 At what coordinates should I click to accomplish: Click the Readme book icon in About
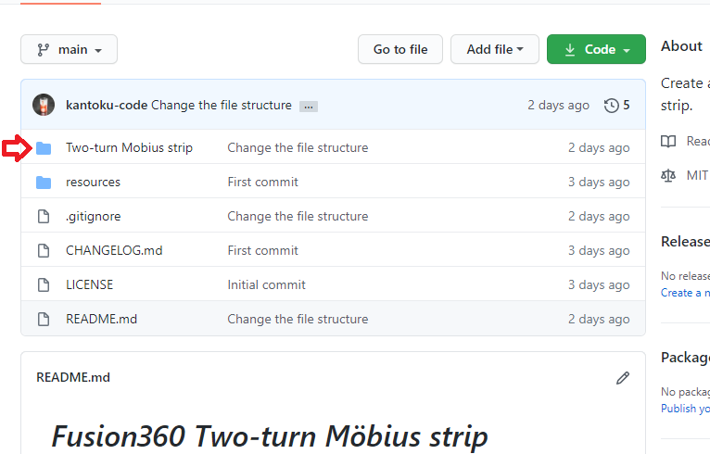click(x=668, y=141)
